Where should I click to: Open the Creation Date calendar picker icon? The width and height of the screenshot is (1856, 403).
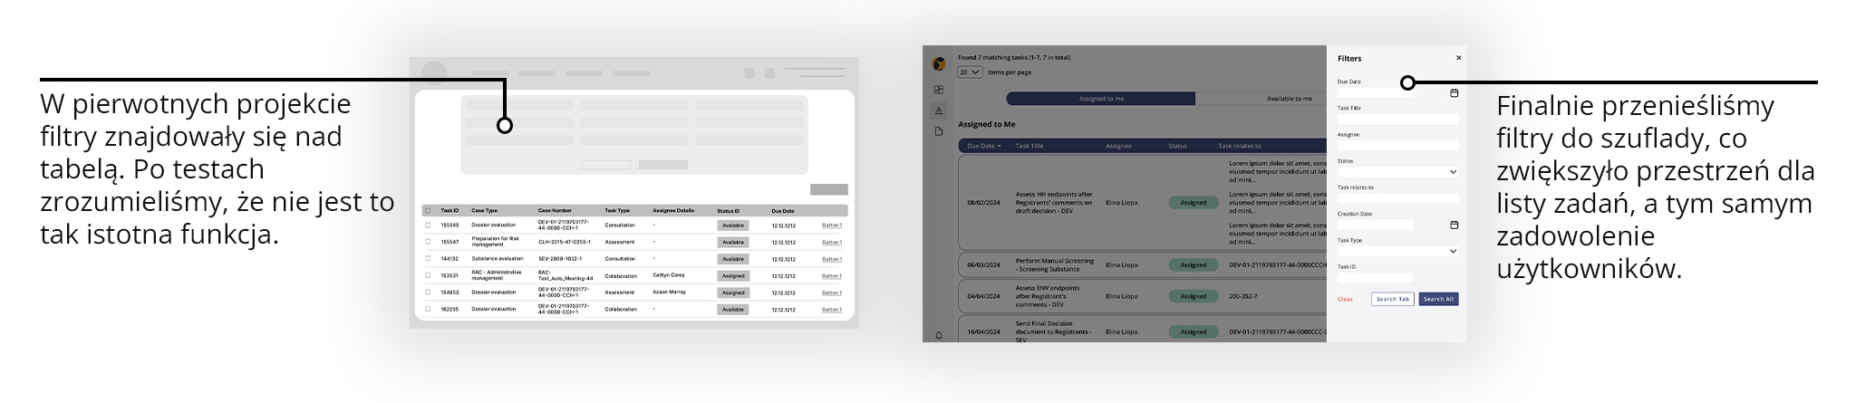click(x=1454, y=225)
